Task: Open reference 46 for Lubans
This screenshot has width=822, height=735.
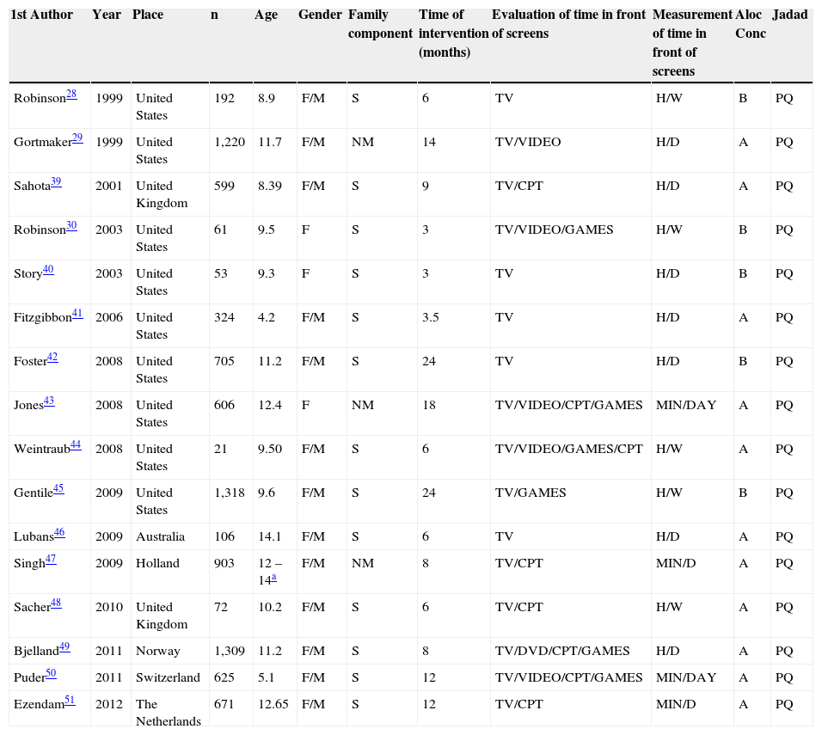Action: 59,533
